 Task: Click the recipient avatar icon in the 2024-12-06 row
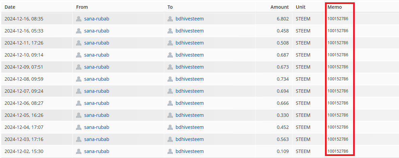click(170, 103)
